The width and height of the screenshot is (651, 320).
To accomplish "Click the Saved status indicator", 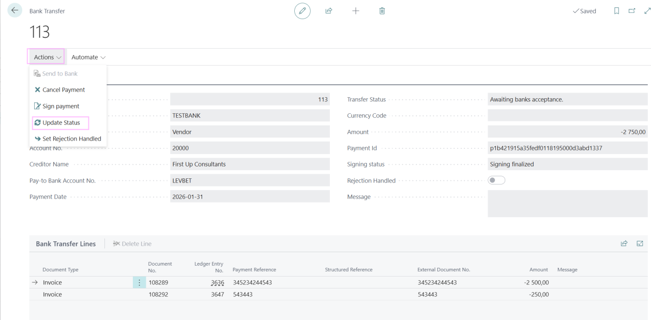I will point(584,11).
